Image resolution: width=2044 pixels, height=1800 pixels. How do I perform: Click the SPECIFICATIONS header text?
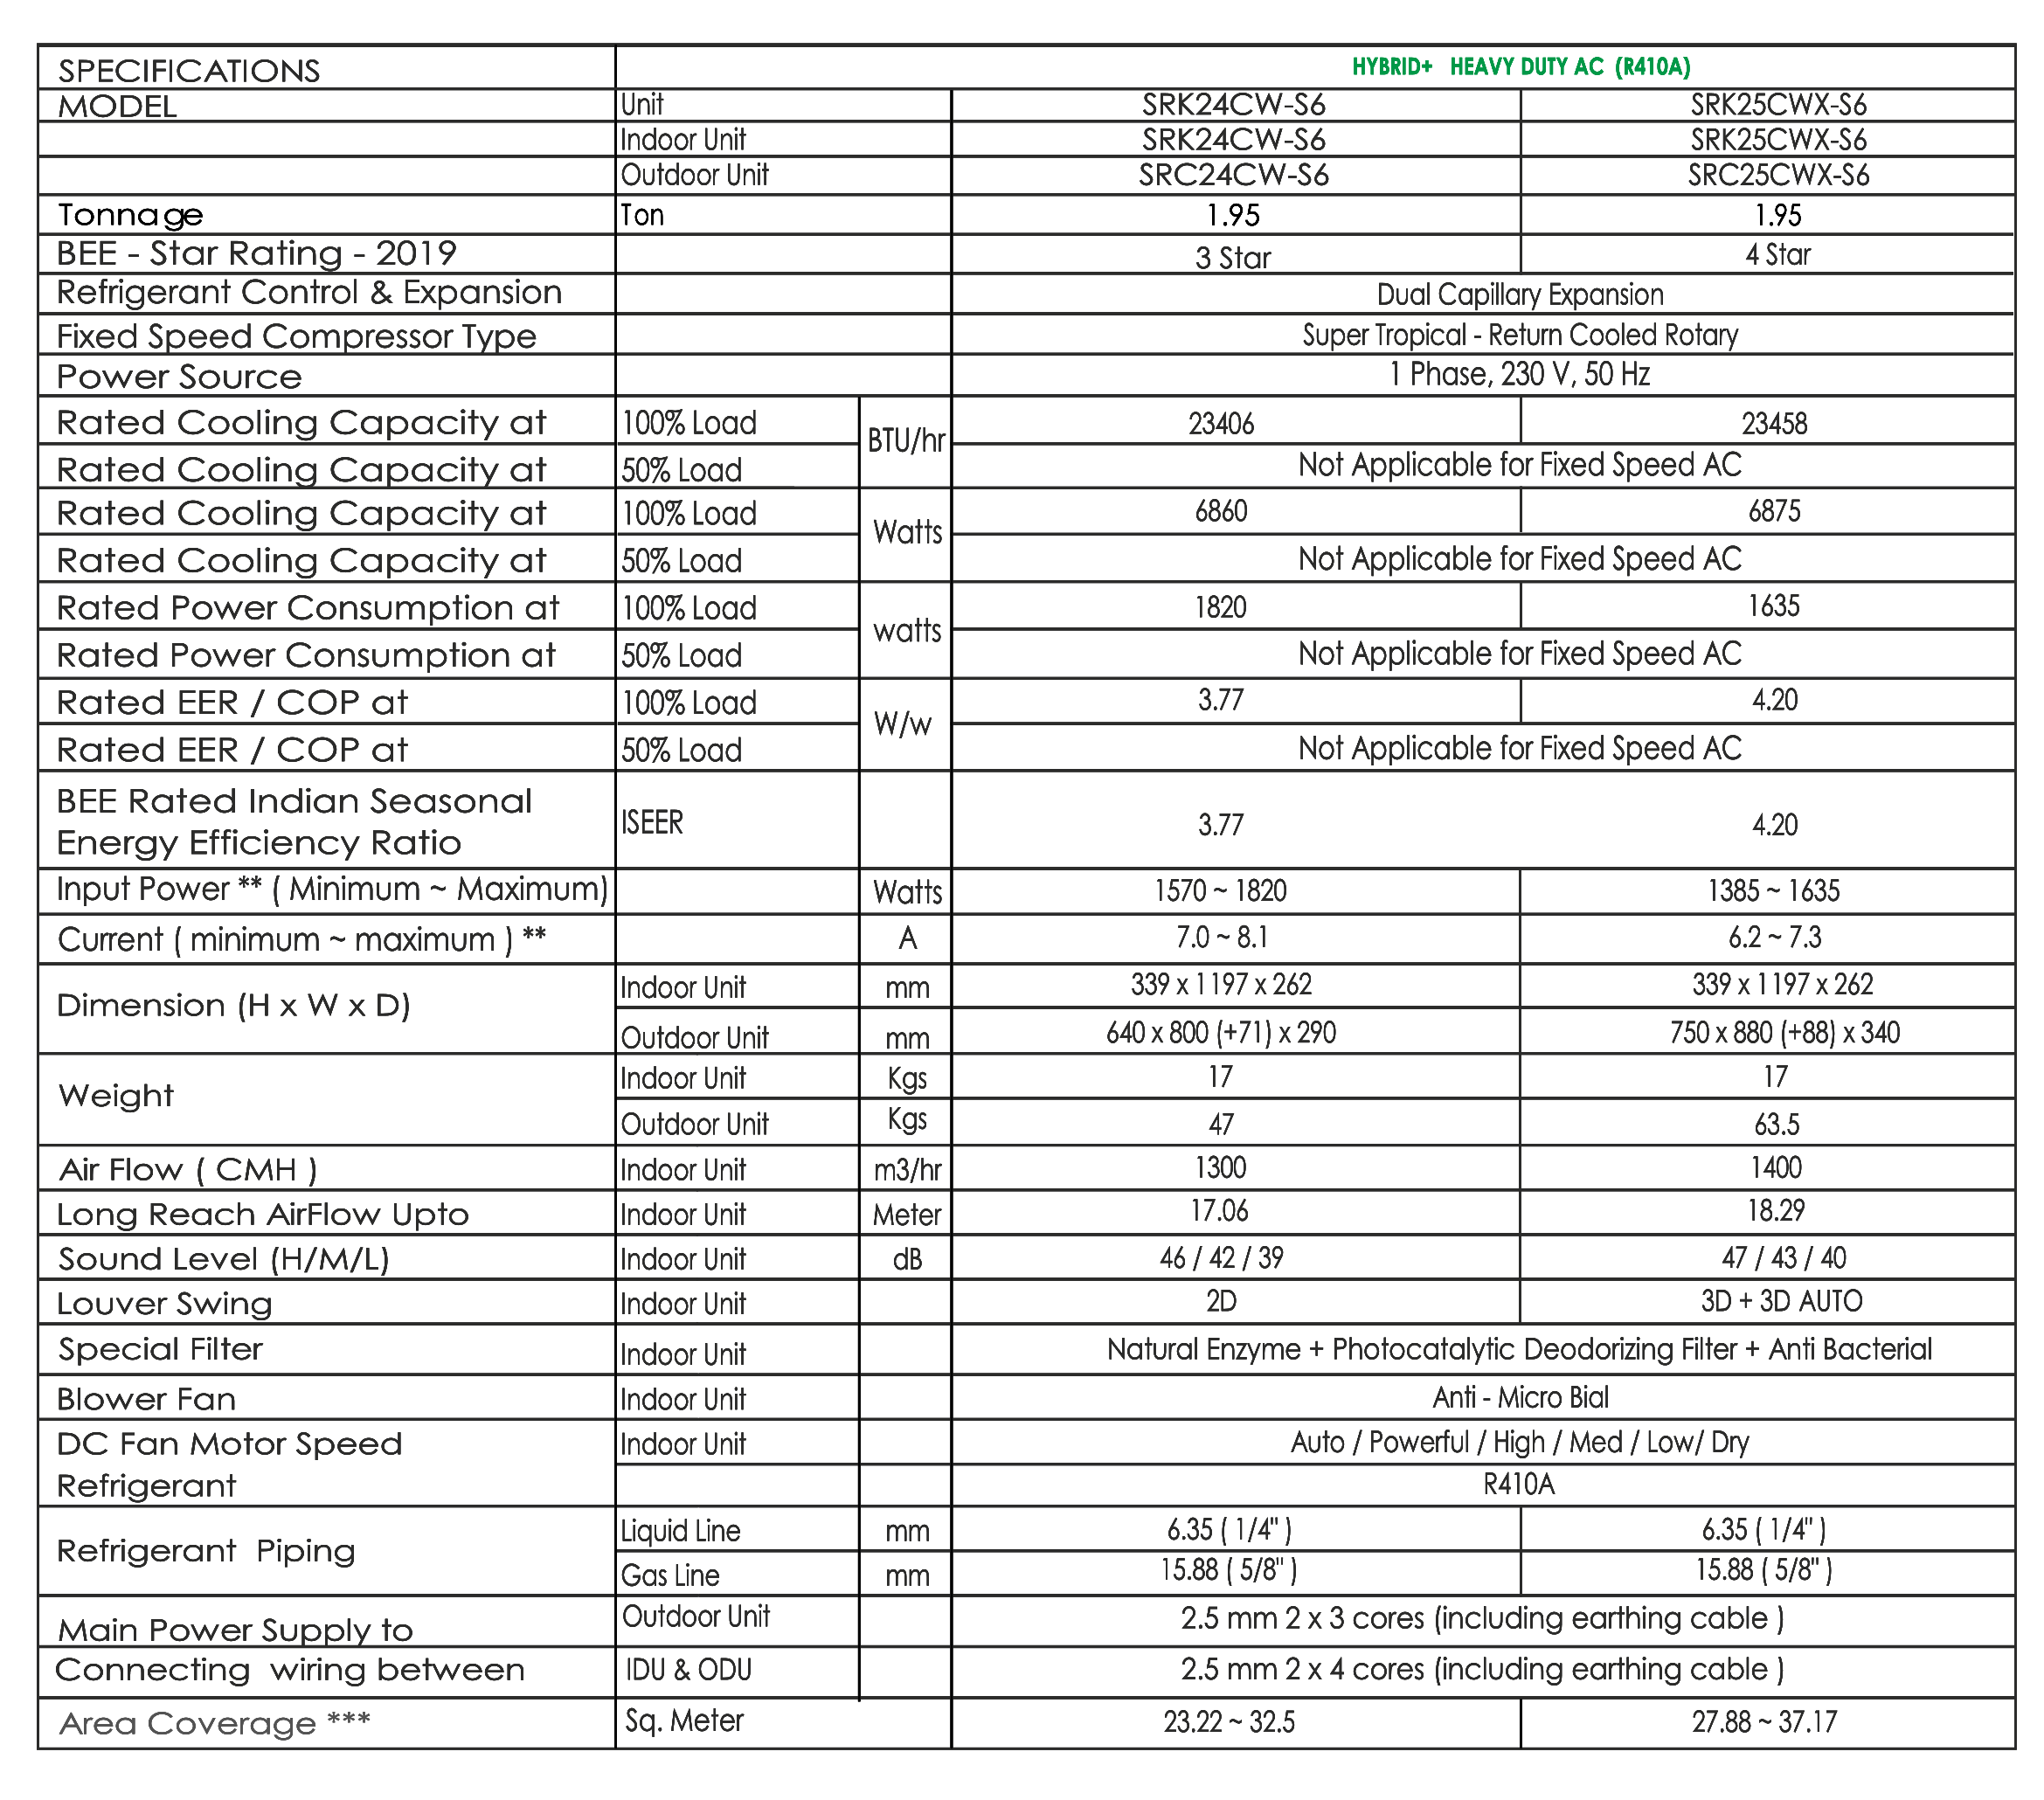[x=189, y=71]
